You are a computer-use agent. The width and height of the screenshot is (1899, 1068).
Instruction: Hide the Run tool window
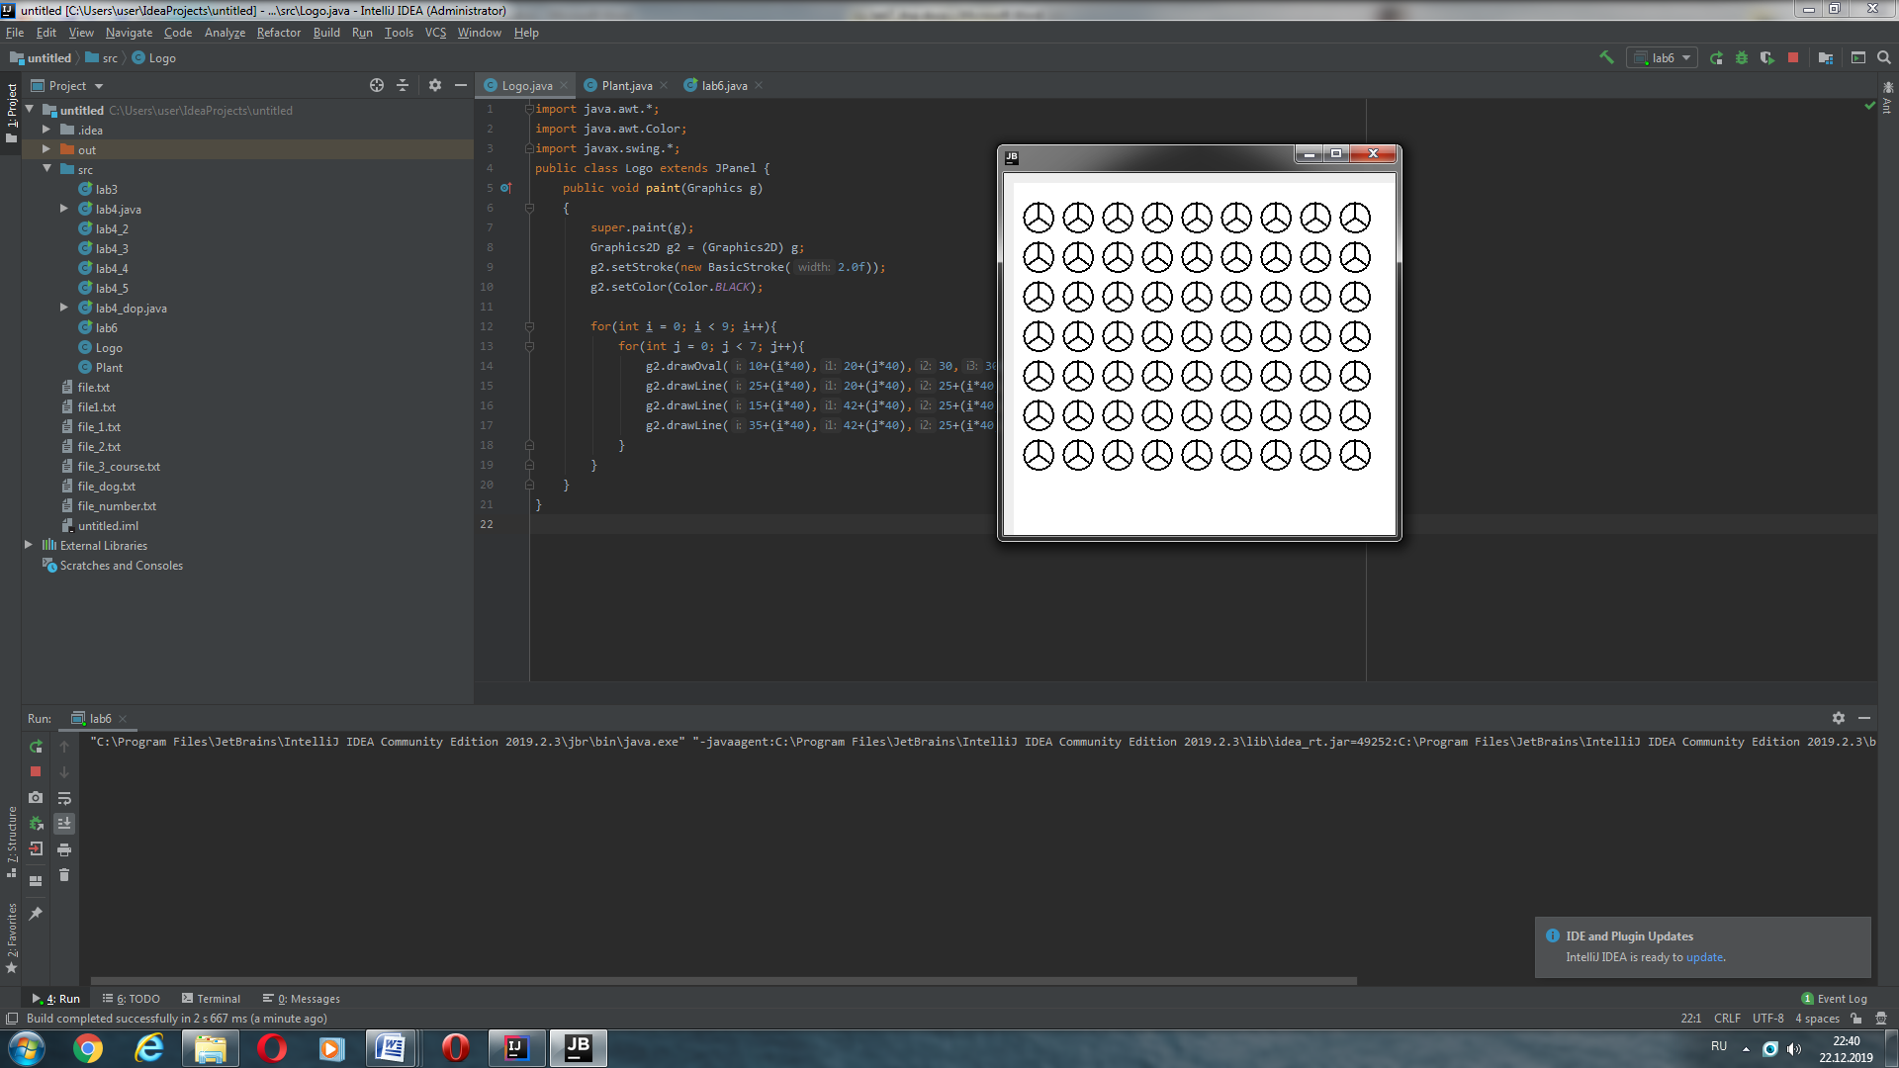tap(1864, 718)
